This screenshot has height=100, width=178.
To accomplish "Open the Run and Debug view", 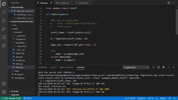I will point(4,29).
